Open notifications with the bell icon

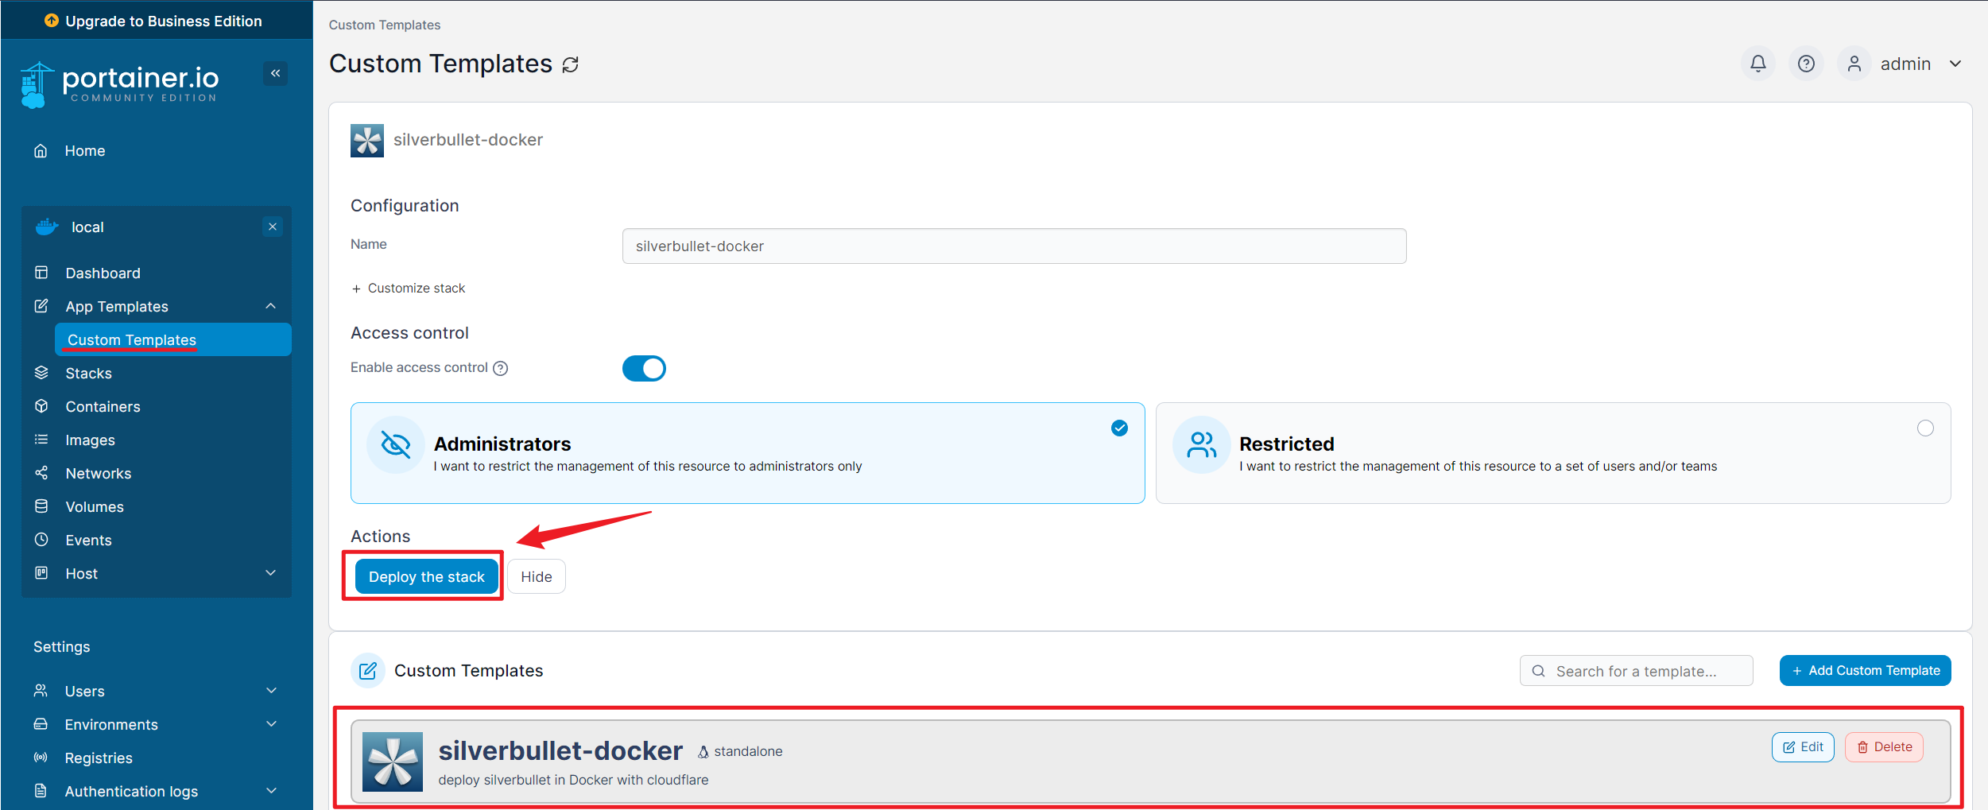pyautogui.click(x=1758, y=64)
